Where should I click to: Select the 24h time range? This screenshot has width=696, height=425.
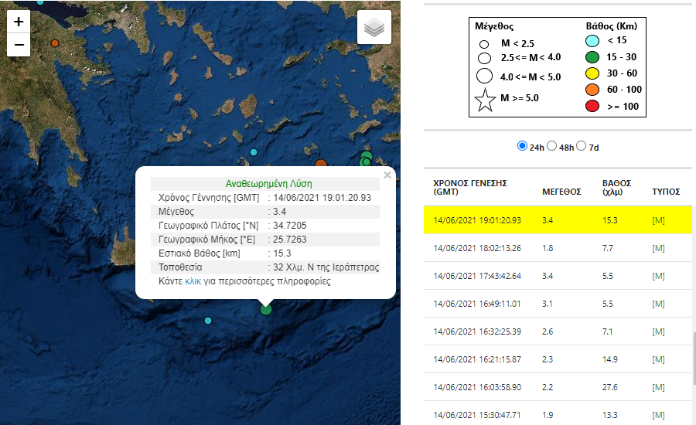(x=522, y=146)
